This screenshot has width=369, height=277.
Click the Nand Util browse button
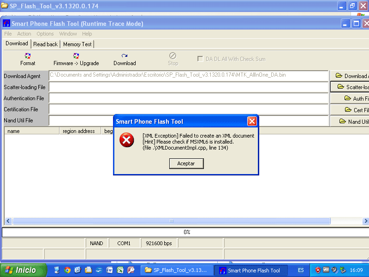350,121
